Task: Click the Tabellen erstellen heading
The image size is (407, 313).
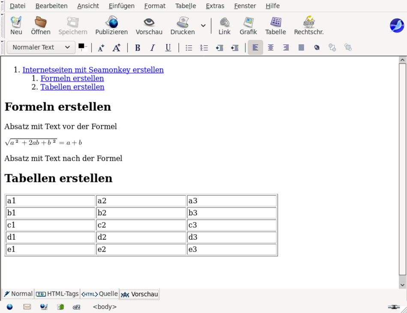Action: 59,178
